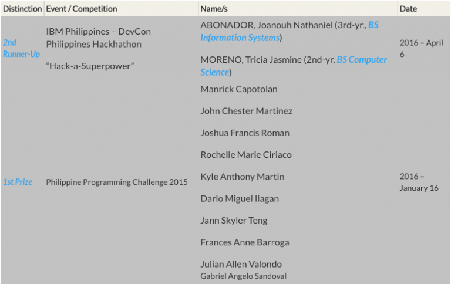
Task: Open the 1st Prize link
Action: 18,182
